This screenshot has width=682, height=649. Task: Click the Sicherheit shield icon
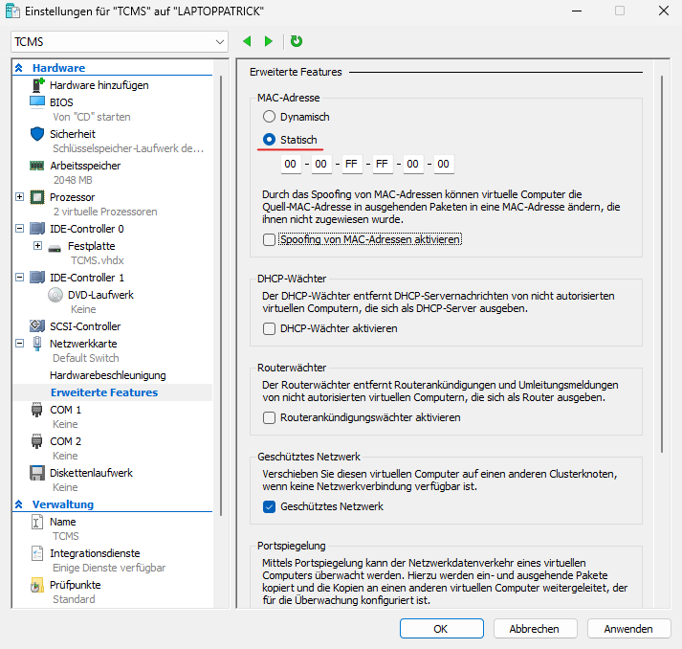coord(37,134)
